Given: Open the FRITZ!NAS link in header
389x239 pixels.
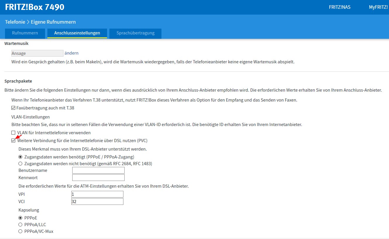Looking at the screenshot, I should [x=339, y=7].
